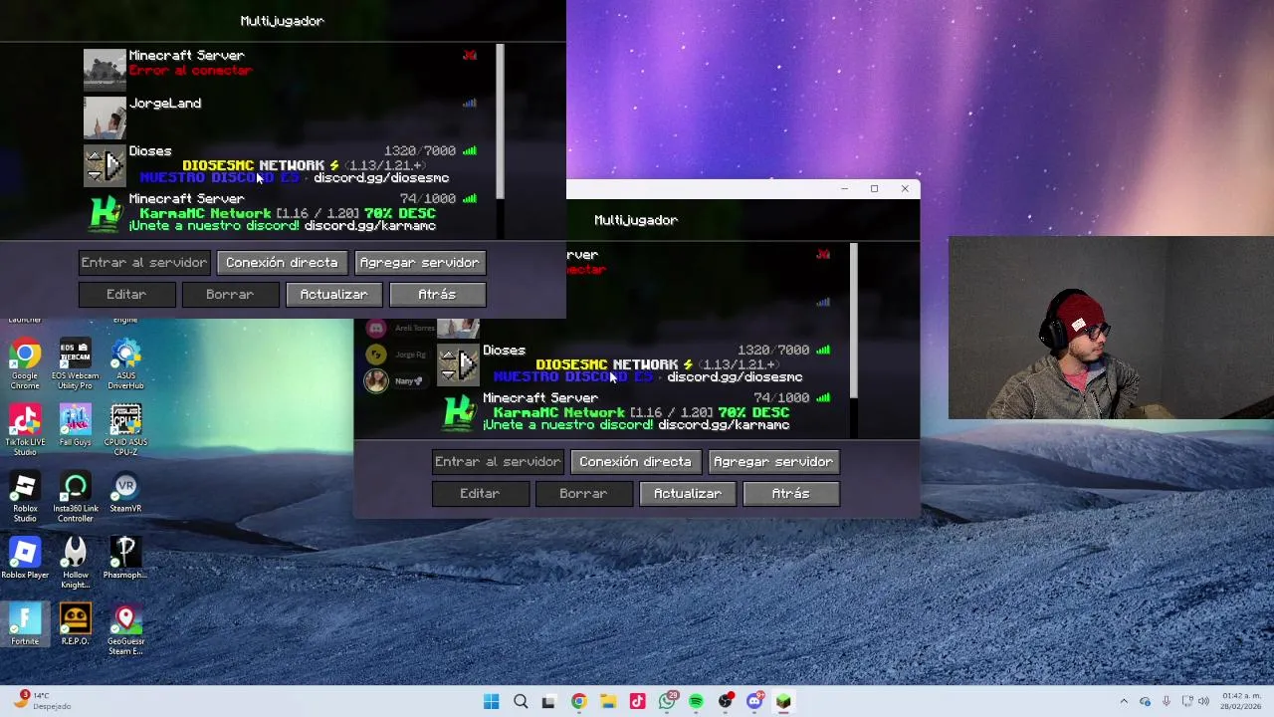Select Fall Guys desktop icon

pos(75,425)
